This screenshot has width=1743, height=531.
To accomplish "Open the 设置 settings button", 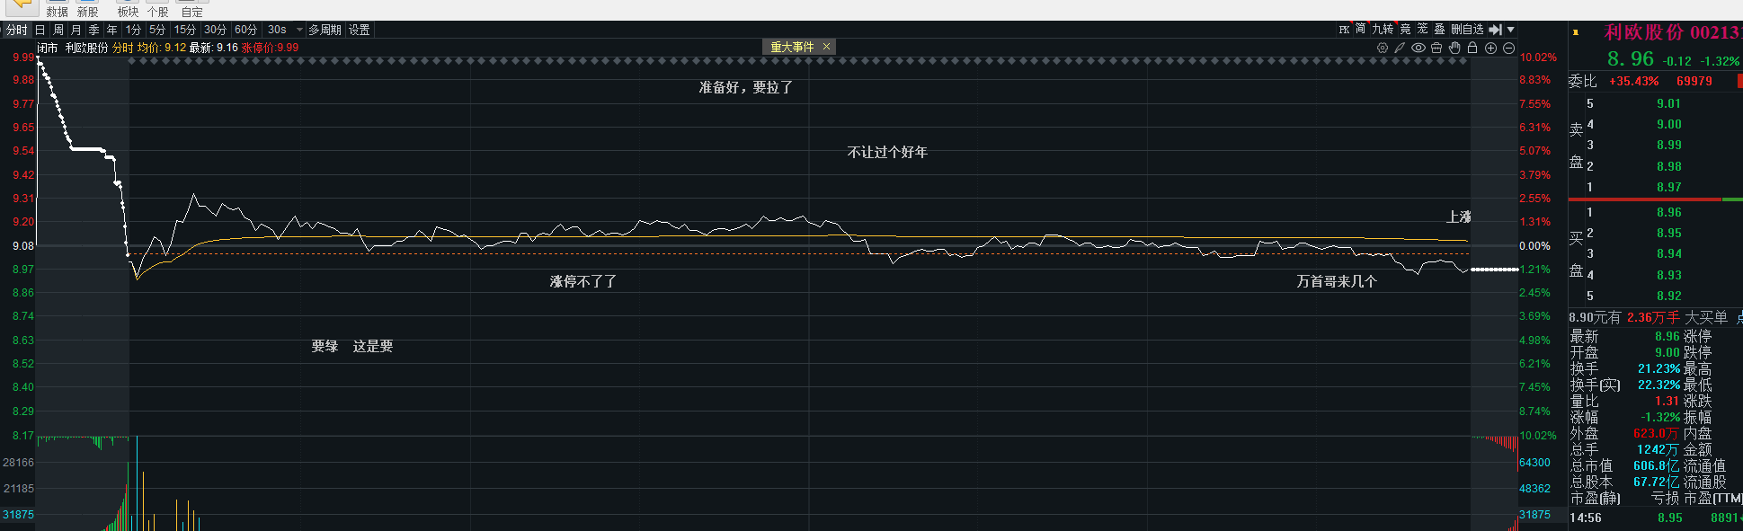I will (x=360, y=30).
